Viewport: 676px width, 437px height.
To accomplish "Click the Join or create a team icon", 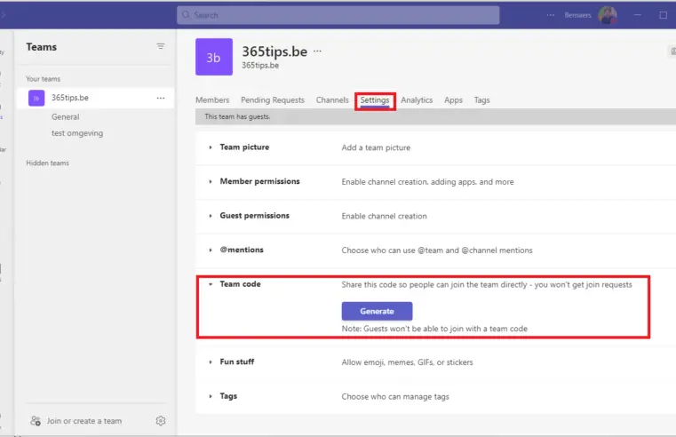I will tap(36, 421).
